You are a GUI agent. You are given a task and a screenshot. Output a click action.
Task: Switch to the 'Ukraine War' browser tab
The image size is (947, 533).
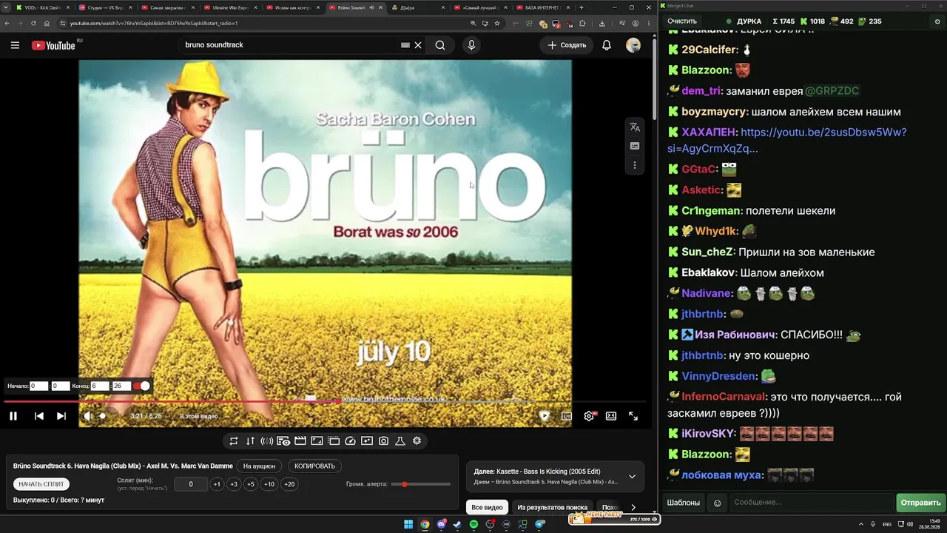pyautogui.click(x=231, y=7)
